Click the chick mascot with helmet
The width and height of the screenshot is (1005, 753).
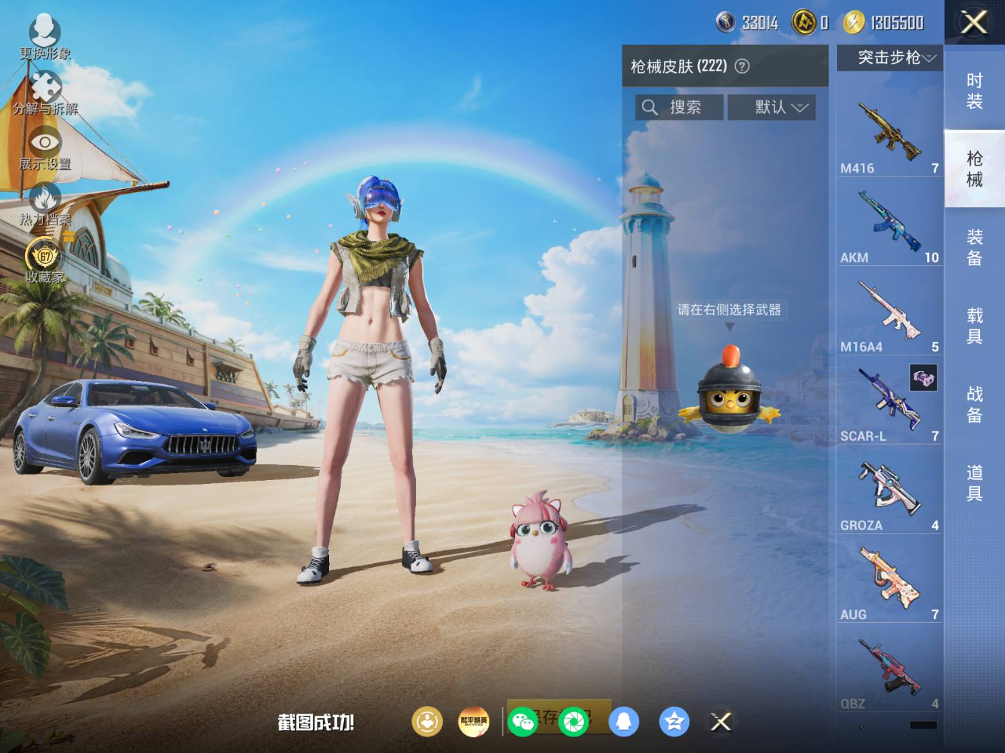[729, 389]
